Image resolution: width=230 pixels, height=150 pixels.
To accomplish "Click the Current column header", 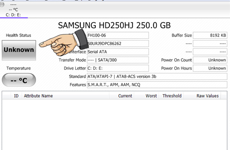I will pos(121,96).
